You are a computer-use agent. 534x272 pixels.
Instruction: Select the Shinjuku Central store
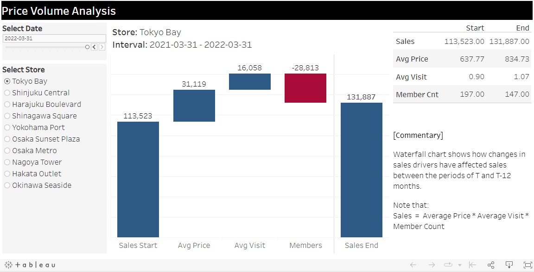[x=7, y=93]
